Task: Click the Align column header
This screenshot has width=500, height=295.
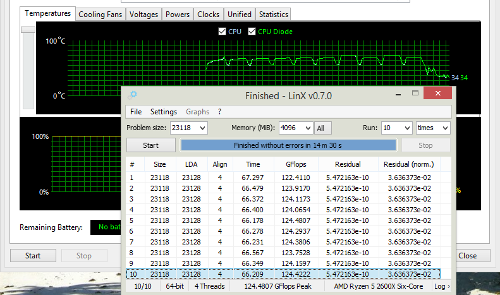Action: point(220,164)
